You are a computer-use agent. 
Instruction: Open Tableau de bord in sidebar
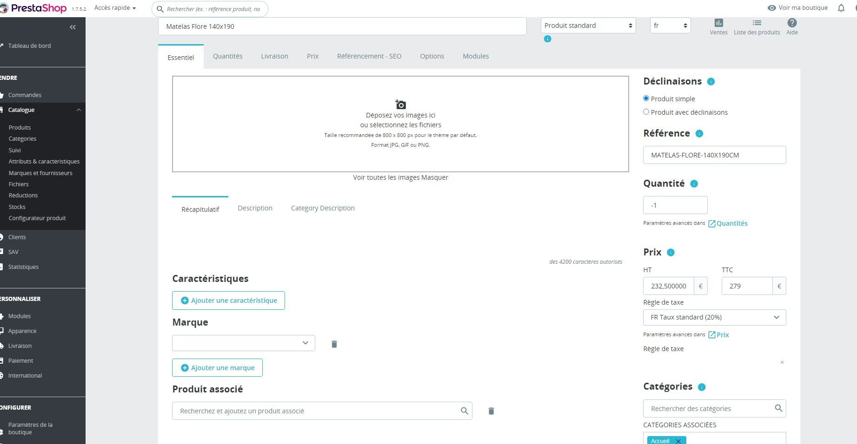tap(29, 46)
